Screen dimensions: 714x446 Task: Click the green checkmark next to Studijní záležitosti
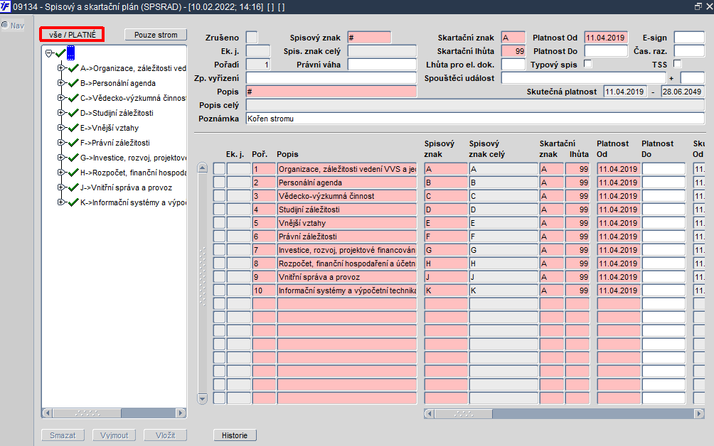pyautogui.click(x=73, y=113)
